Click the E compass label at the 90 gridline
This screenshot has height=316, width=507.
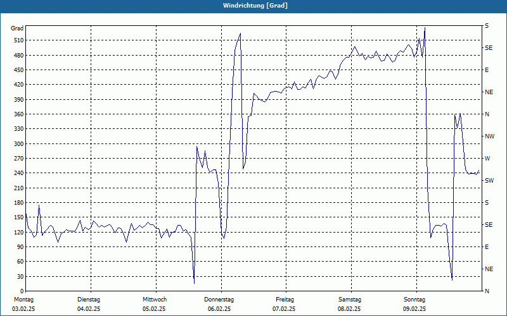487,247
